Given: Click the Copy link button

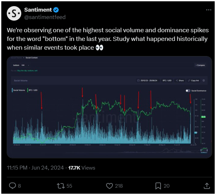Looking at the screenshot, I should pyautogui.click(x=193, y=81).
